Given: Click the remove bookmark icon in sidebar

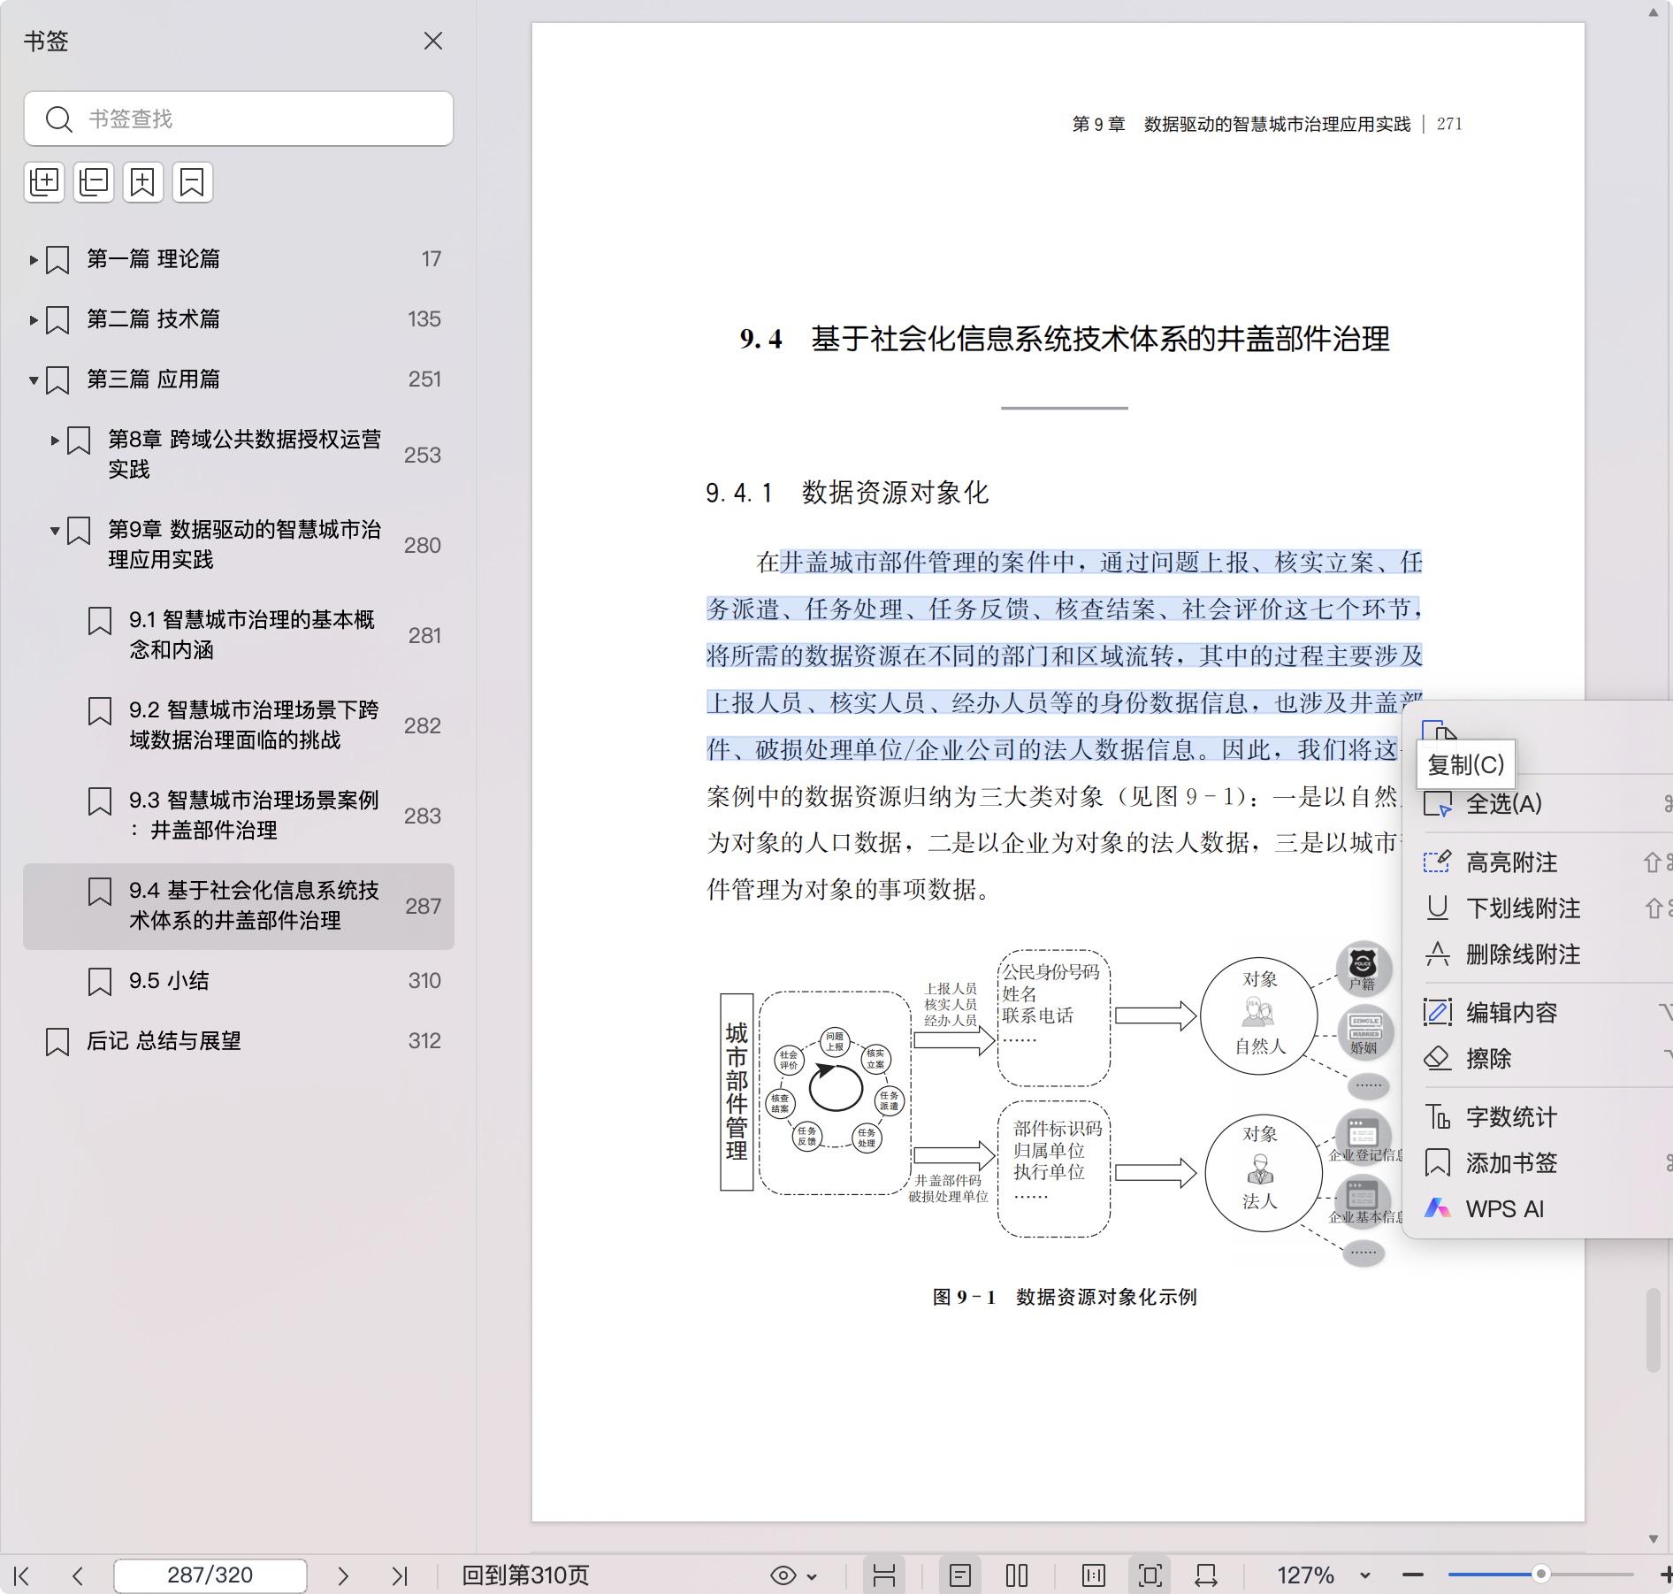Looking at the screenshot, I should [x=192, y=182].
